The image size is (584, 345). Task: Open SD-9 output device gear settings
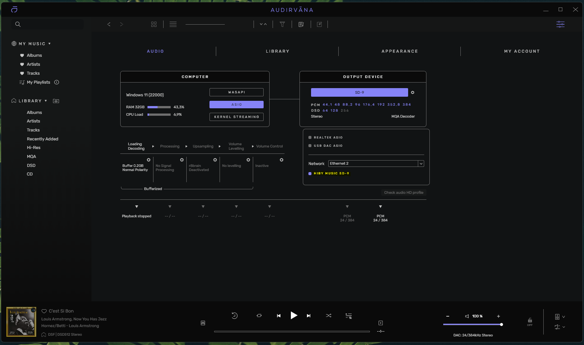tap(413, 92)
